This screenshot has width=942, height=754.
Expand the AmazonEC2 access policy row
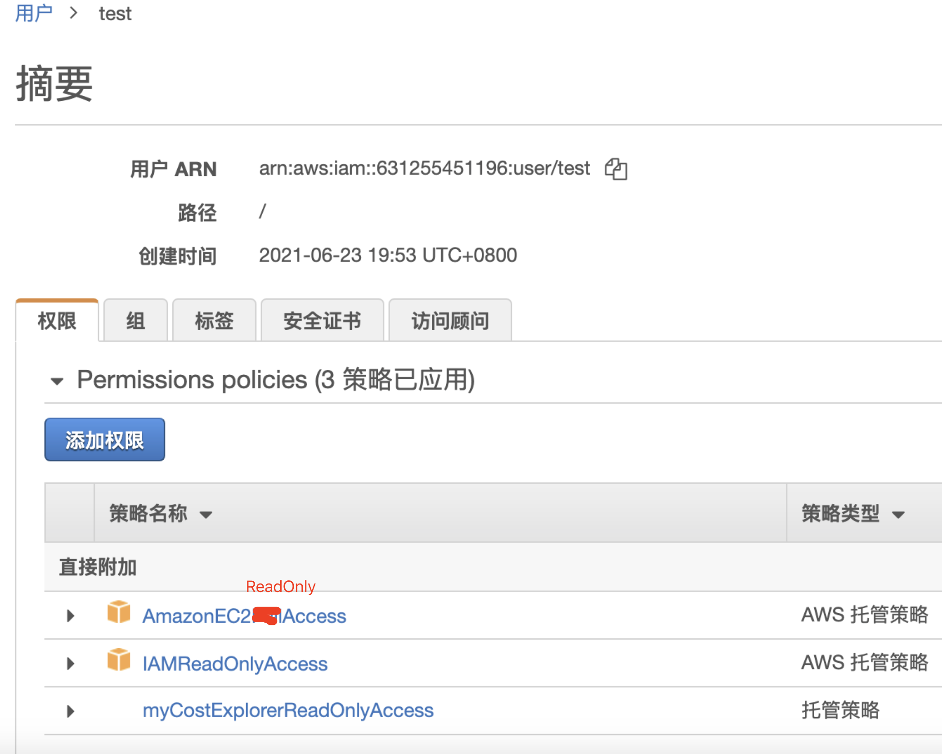(x=70, y=615)
